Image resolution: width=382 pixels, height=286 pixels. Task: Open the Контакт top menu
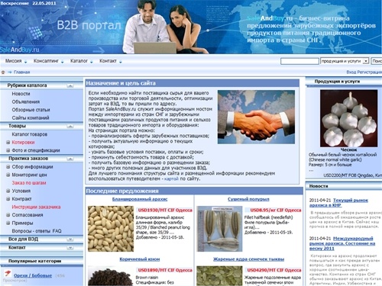click(x=111, y=61)
